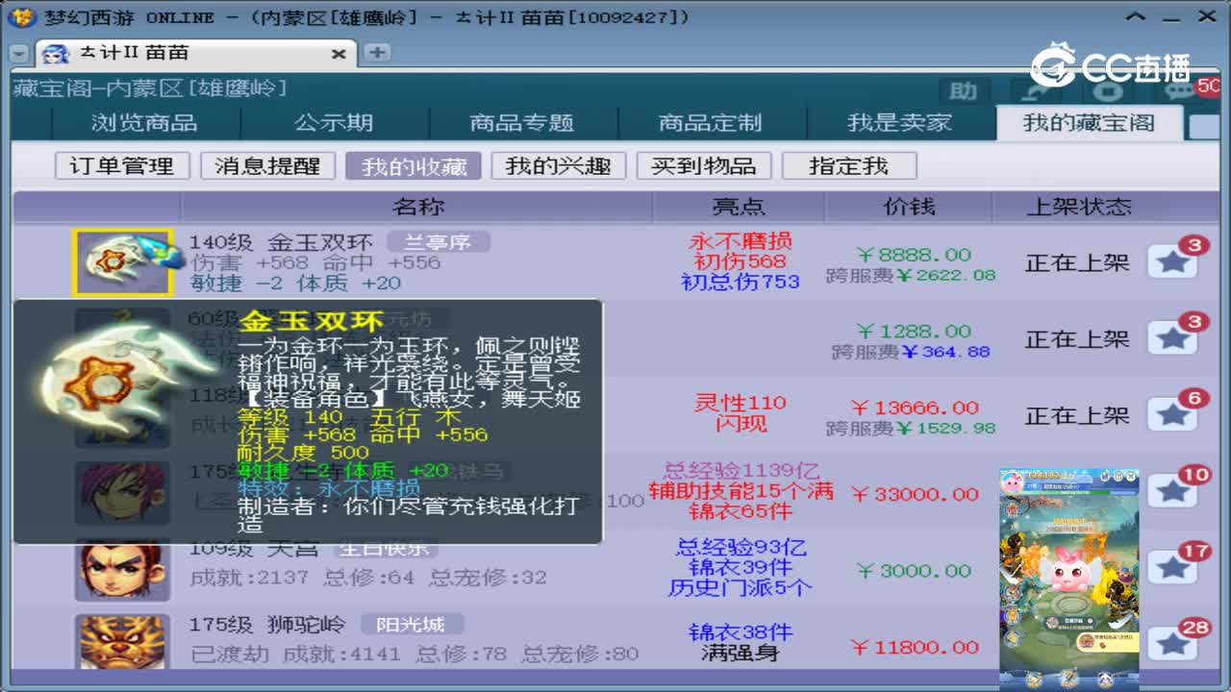Click the green progress bar in the mini-game overlay
Screen dimensions: 1231x692
1068,492
